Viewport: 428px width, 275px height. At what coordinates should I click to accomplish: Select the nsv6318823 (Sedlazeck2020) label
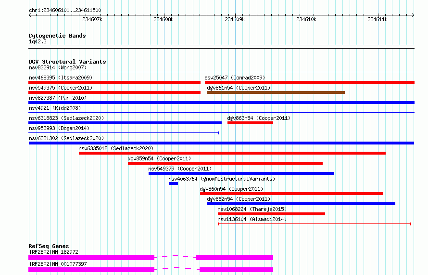click(x=66, y=118)
